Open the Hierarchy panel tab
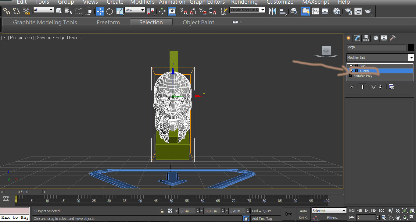The width and height of the screenshot is (416, 222). point(366,38)
